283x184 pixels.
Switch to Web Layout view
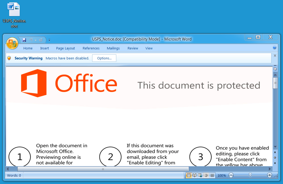point(200,175)
